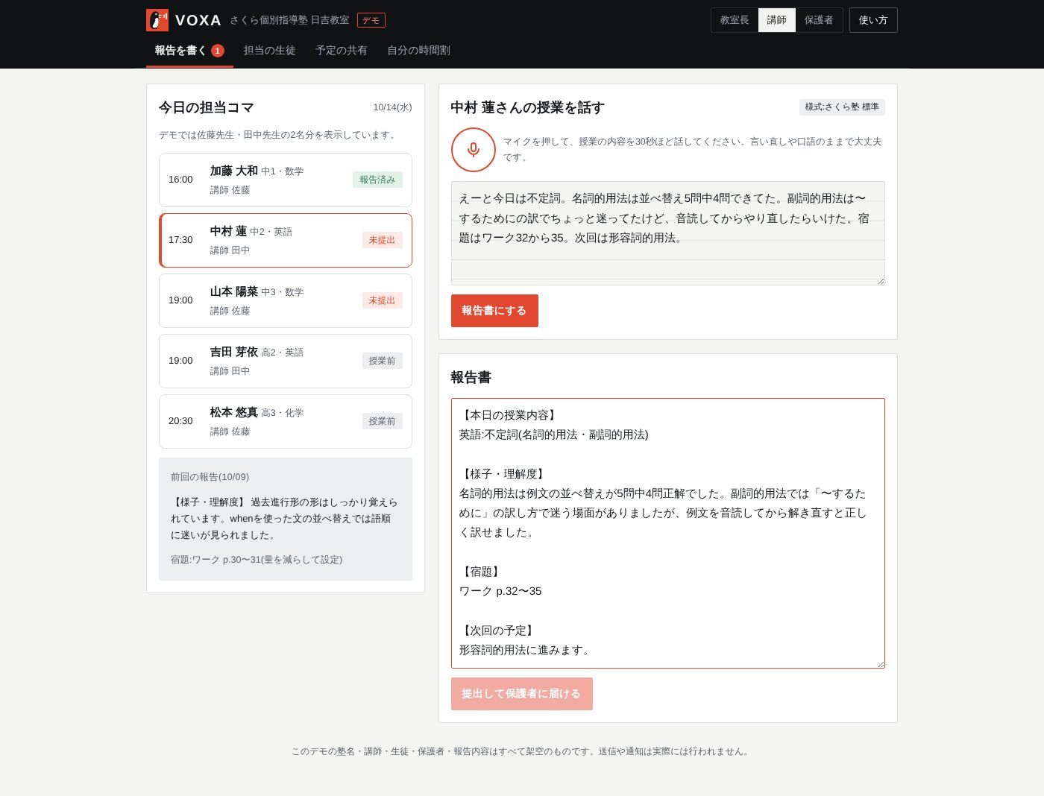The width and height of the screenshot is (1044, 796).
Task: Click the 宿題:ワーク p.30〜31 previous homework line
Action: pos(257,560)
